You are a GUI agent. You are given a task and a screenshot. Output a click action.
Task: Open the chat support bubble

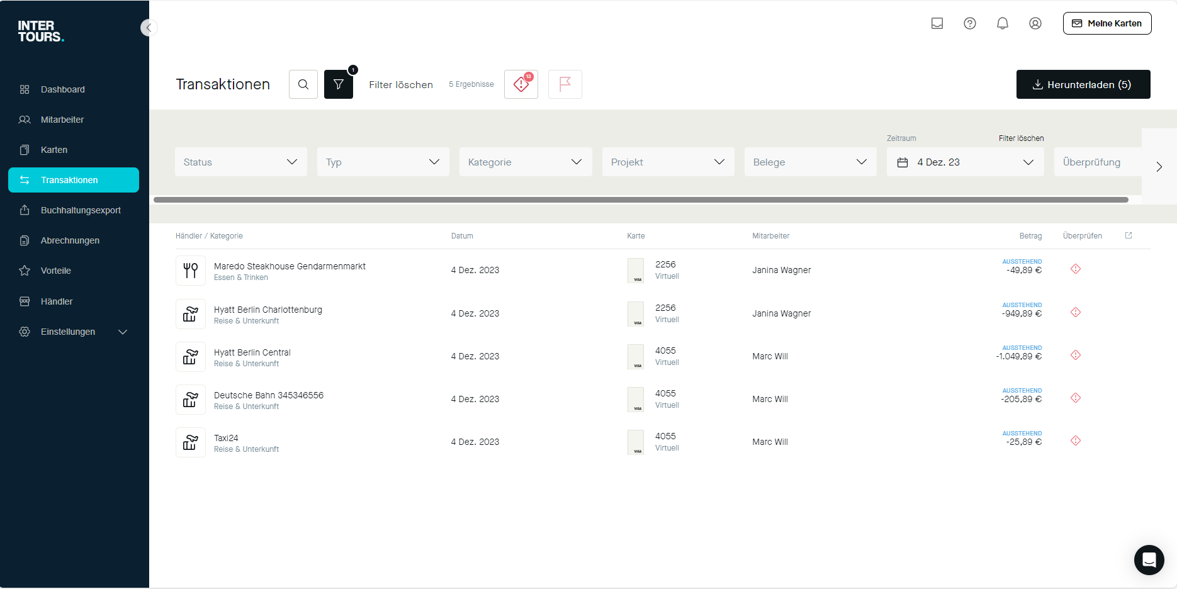point(1149,559)
